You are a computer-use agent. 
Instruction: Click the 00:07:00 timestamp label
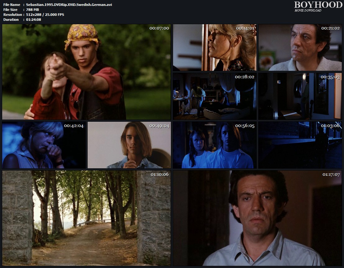(159, 28)
